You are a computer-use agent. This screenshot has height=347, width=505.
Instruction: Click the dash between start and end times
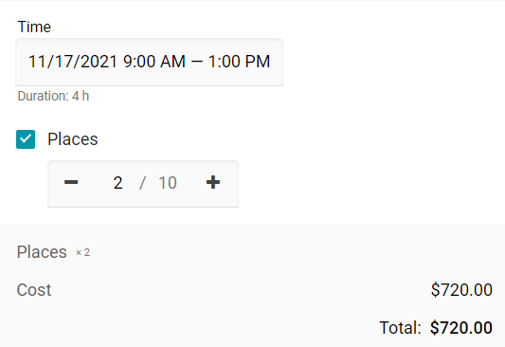197,62
